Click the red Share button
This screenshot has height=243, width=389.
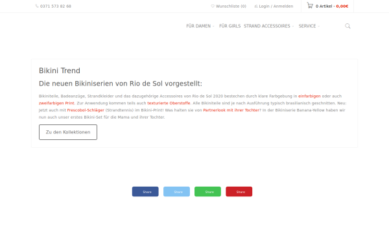[x=239, y=192]
